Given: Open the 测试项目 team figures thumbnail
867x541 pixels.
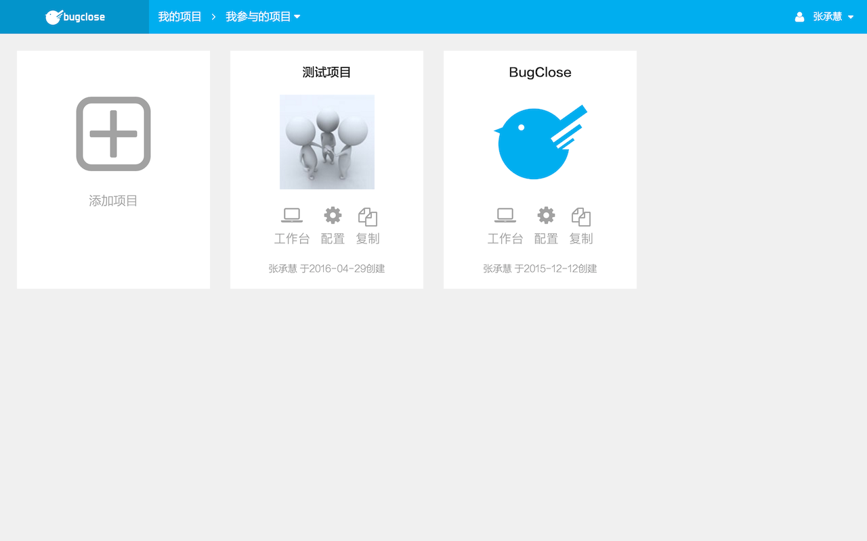Looking at the screenshot, I should pyautogui.click(x=326, y=142).
